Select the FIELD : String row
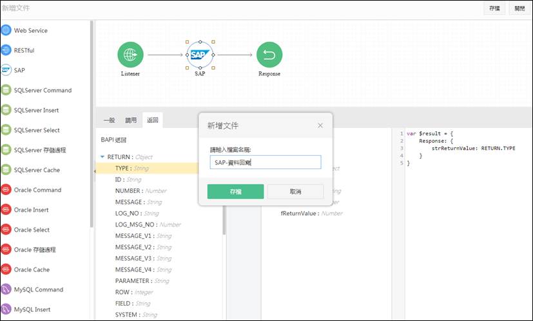 tap(133, 303)
